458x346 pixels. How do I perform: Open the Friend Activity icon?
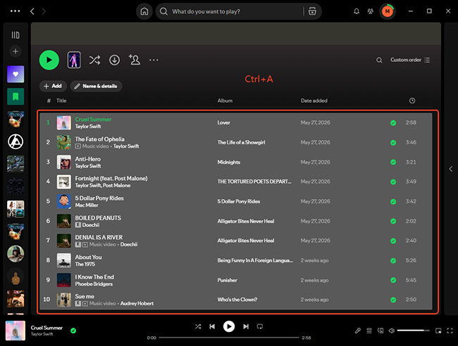pos(371,11)
